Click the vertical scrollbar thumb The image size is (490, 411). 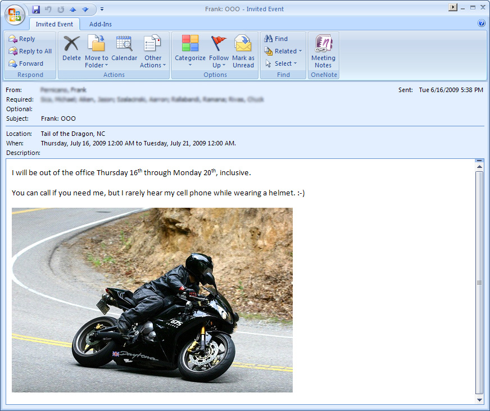(479, 282)
